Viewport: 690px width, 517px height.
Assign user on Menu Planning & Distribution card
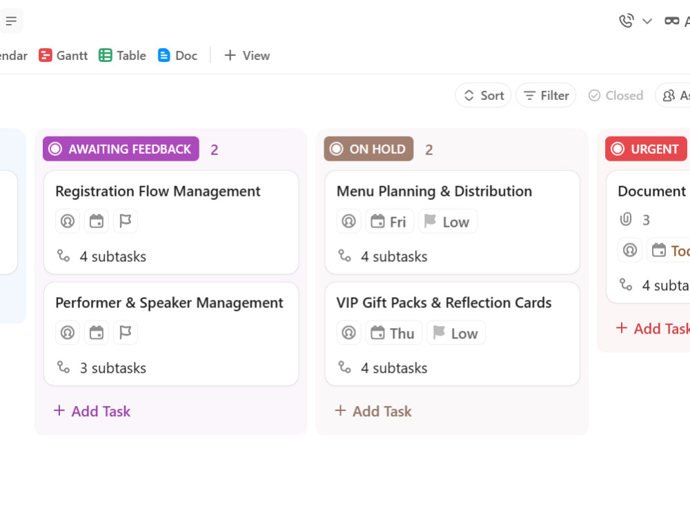click(348, 221)
